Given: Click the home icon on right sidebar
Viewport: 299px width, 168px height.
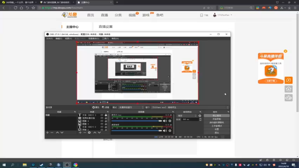Looking at the screenshot, I should pyautogui.click(x=289, y=89).
